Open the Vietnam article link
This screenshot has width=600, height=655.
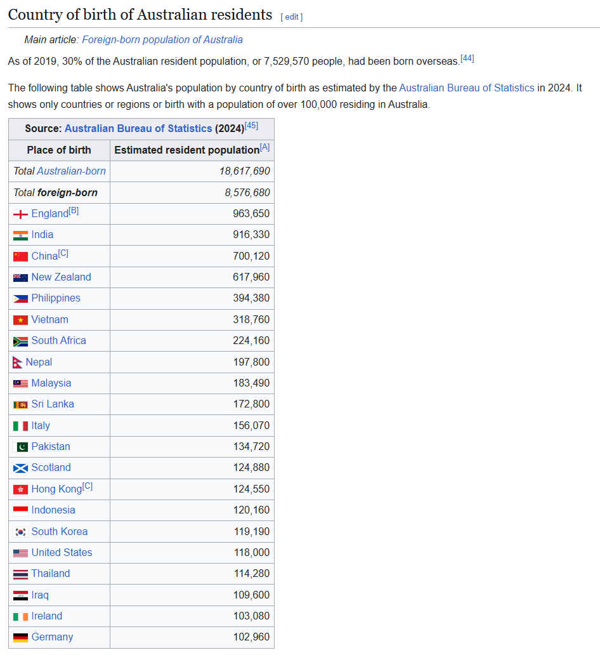point(49,319)
